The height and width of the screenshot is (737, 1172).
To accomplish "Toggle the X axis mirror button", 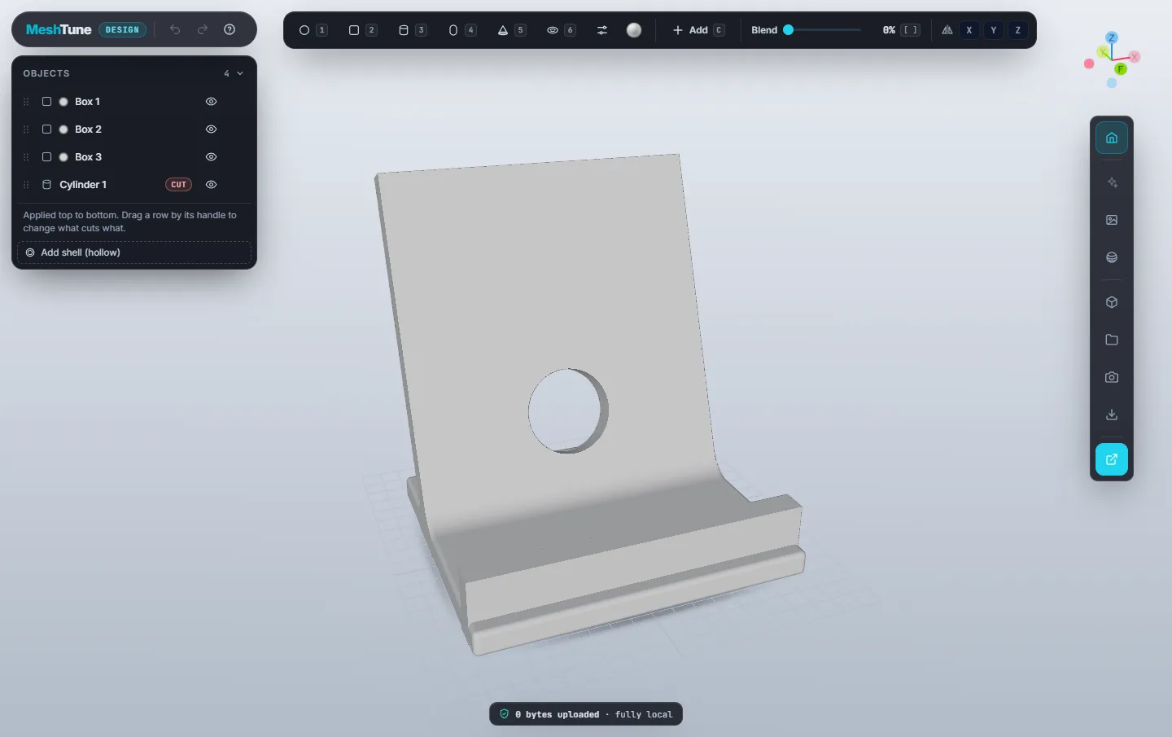I will (969, 30).
